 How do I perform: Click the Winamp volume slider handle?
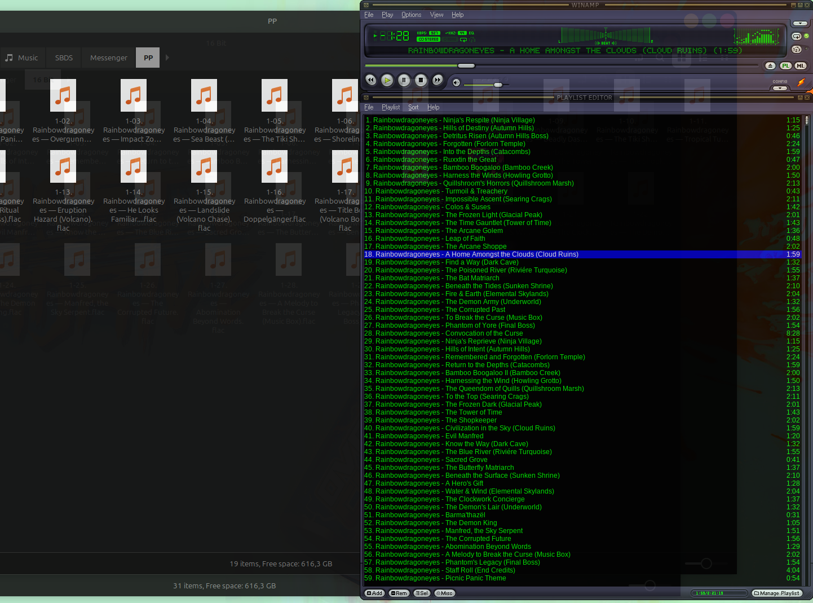[x=498, y=85]
